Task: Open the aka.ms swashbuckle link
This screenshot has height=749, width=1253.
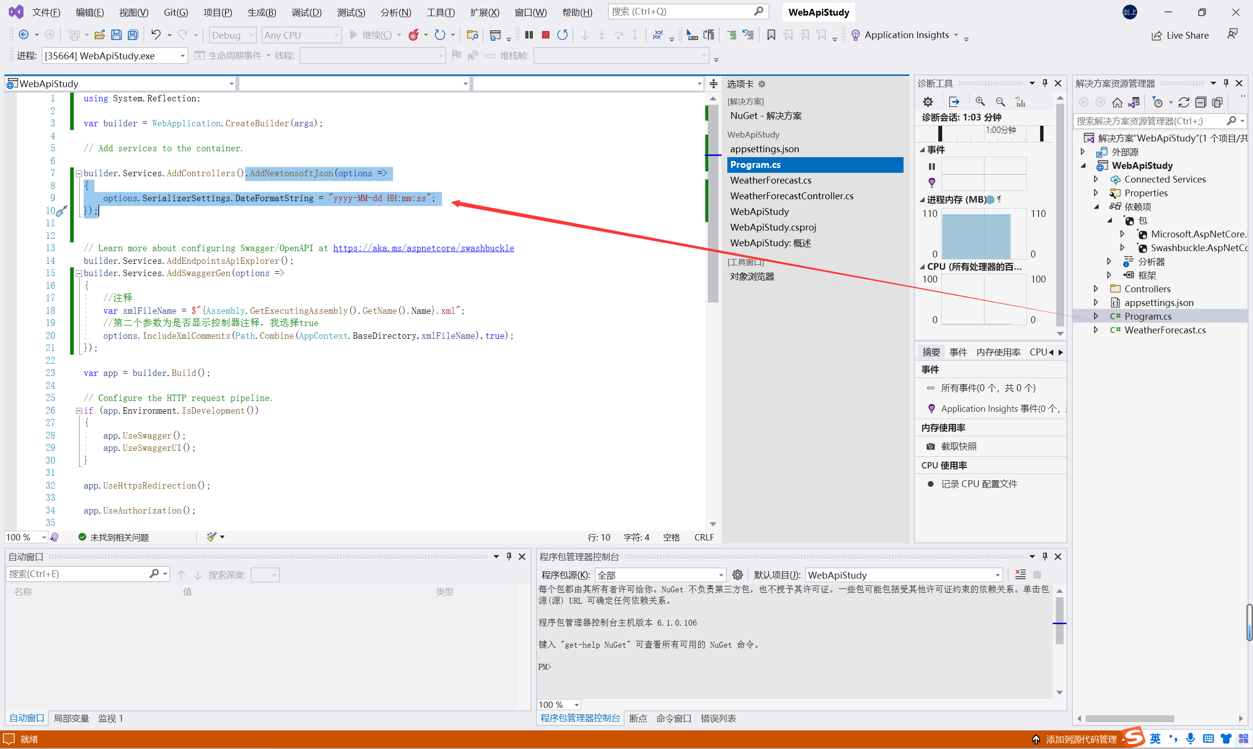Action: tap(423, 248)
